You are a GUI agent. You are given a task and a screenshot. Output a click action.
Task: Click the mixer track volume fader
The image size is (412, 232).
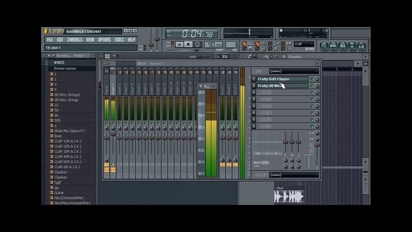[317, 145]
